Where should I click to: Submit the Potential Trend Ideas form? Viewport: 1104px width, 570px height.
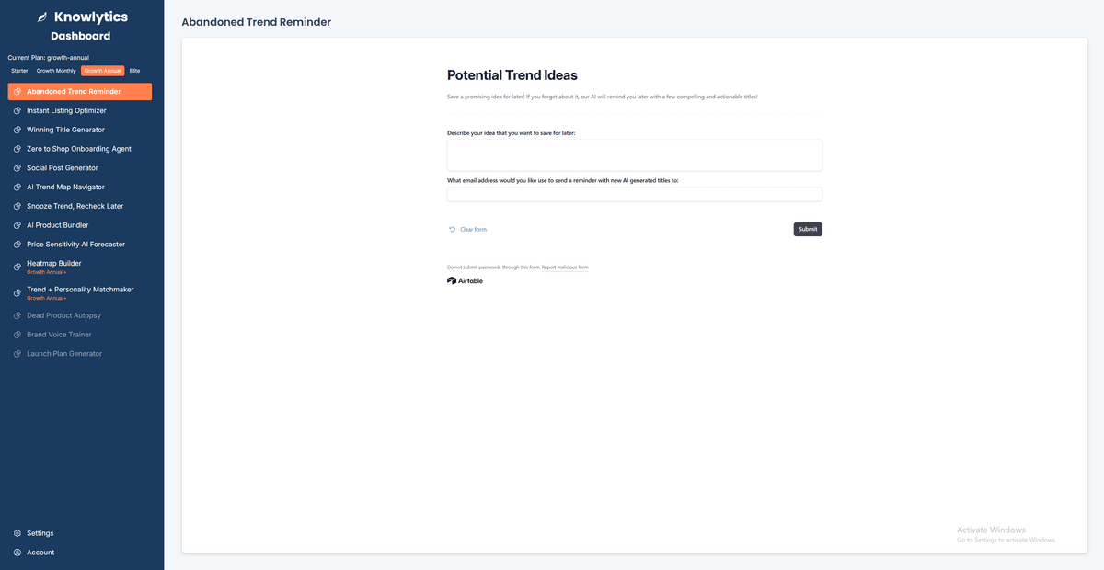point(807,229)
